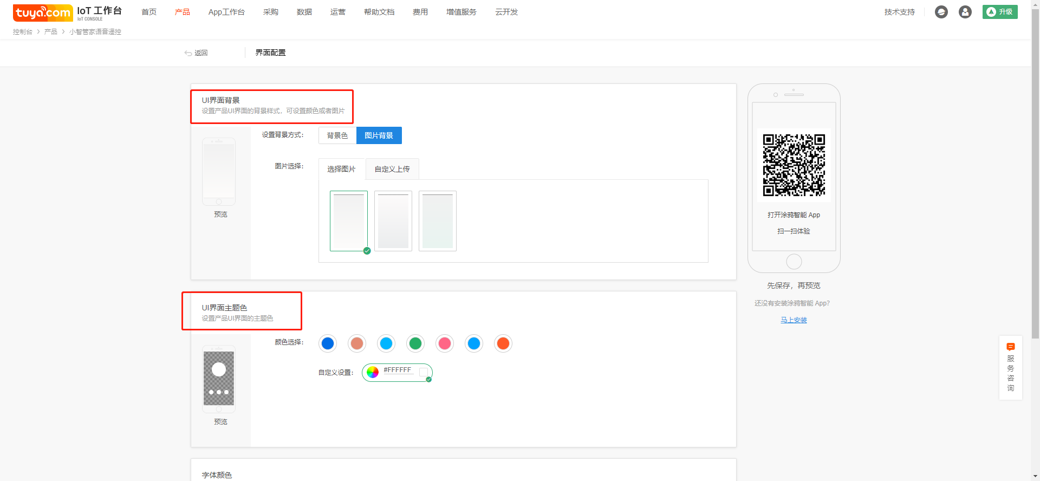
Task: Click the green 升级 upgrade button
Action: (x=999, y=12)
